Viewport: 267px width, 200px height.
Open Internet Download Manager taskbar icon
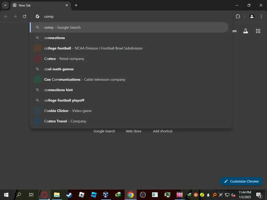(x=118, y=195)
